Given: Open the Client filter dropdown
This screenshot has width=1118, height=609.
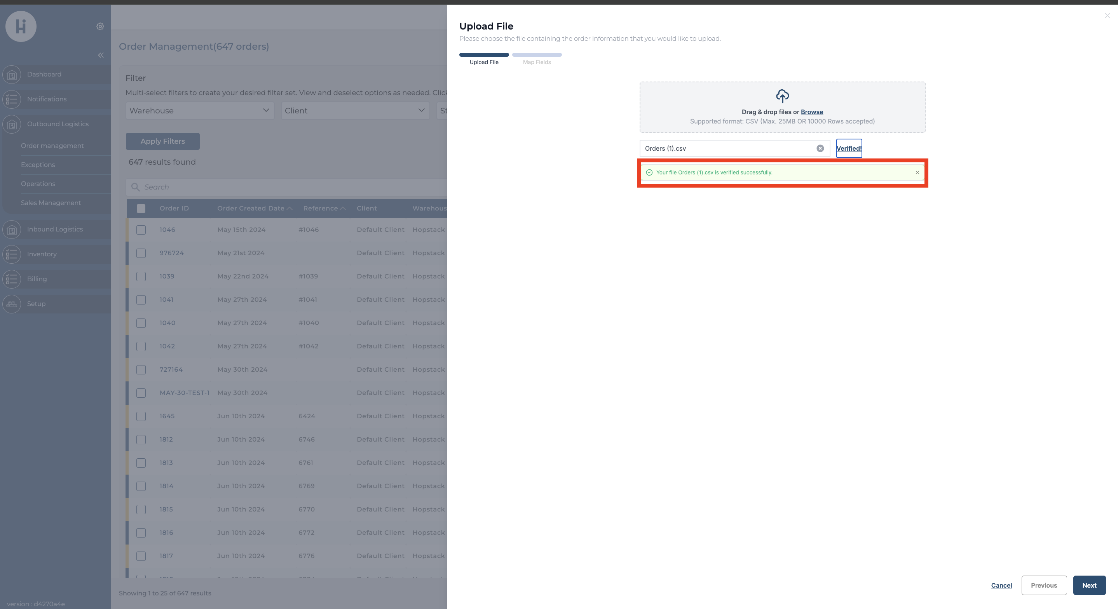Looking at the screenshot, I should 355,111.
